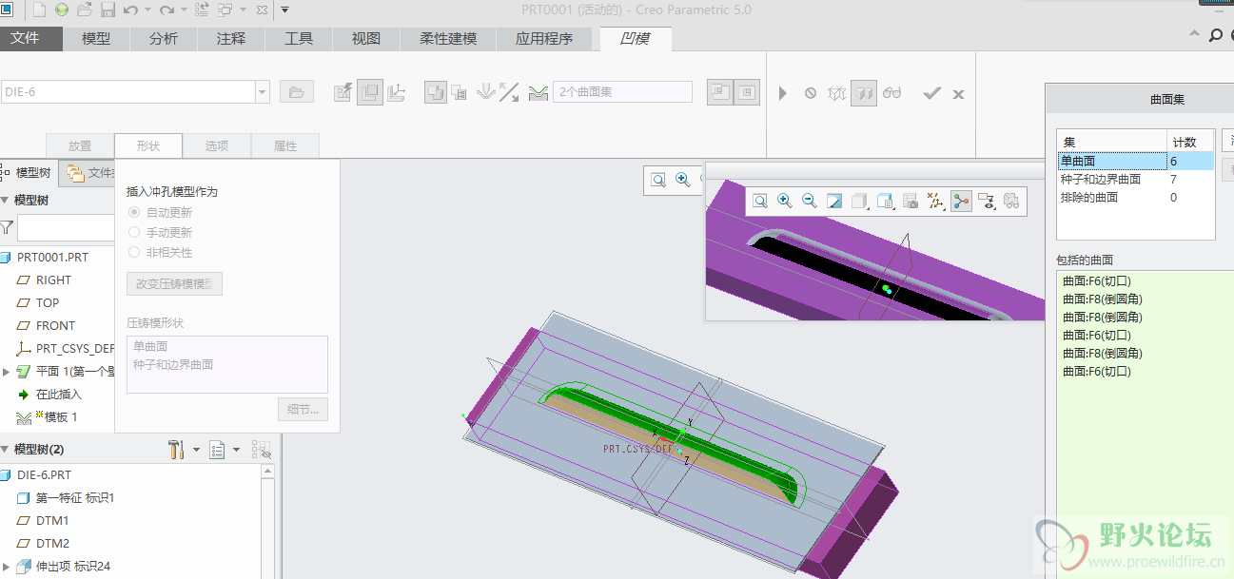Click the verify glasses preview icon
1234x579 pixels.
coord(891,93)
